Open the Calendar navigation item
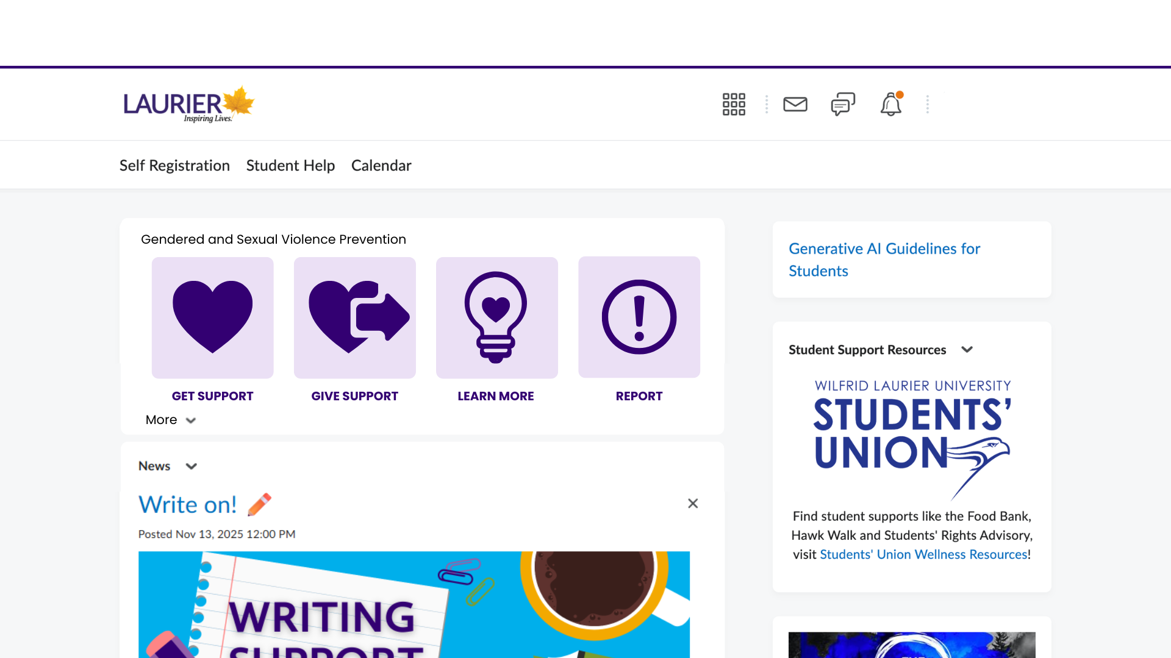The width and height of the screenshot is (1171, 658). (x=381, y=165)
